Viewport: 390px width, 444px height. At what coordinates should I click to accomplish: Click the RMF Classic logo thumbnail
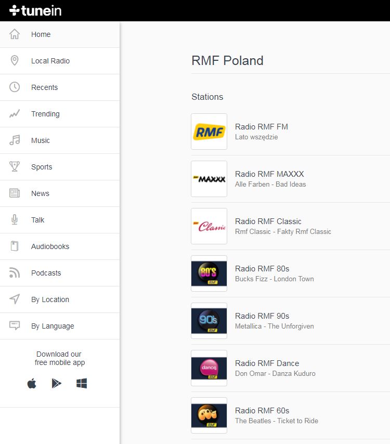coord(209,226)
